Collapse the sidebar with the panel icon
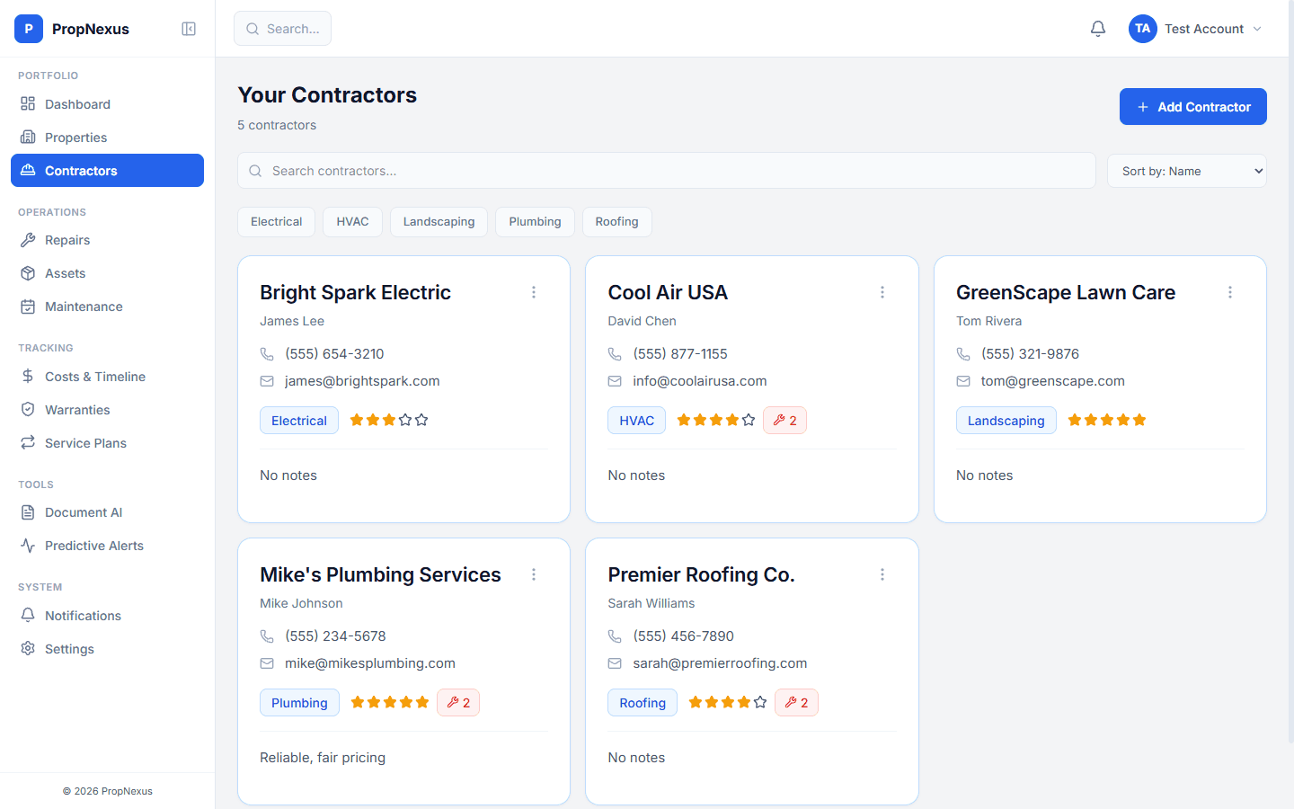Image resolution: width=1294 pixels, height=809 pixels. pos(188,28)
